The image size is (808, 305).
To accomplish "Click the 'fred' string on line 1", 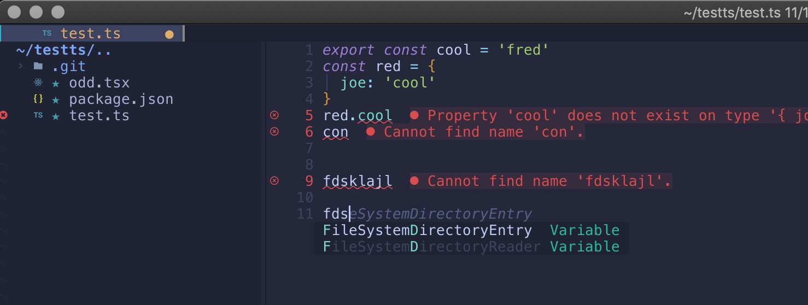I will point(524,50).
